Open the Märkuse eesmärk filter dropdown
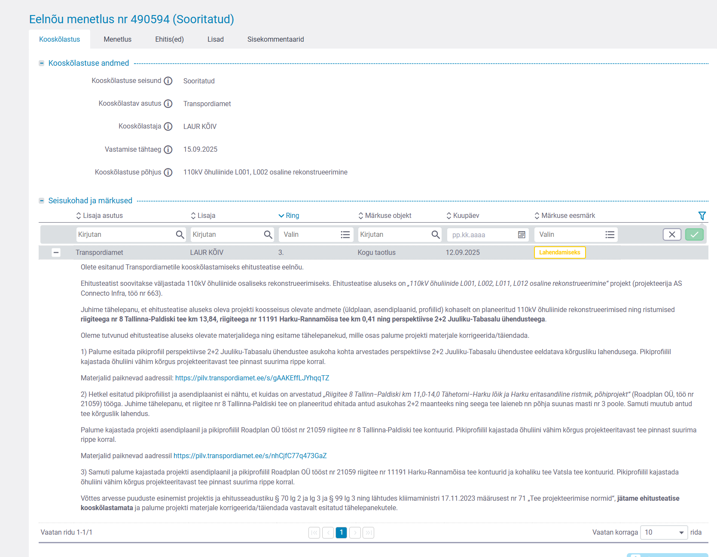Image resolution: width=717 pixels, height=557 pixels. (576, 235)
